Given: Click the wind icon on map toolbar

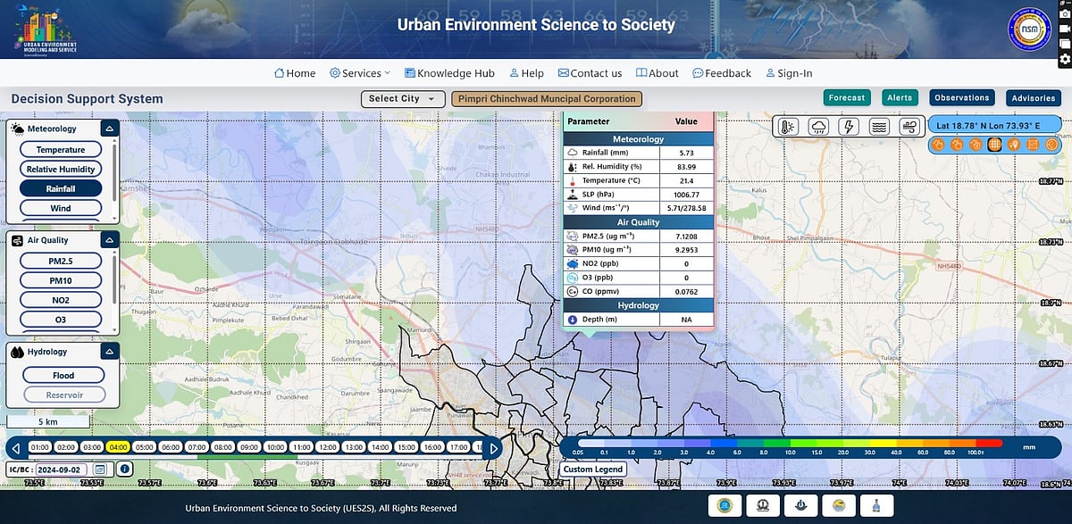Looking at the screenshot, I should click(x=909, y=127).
